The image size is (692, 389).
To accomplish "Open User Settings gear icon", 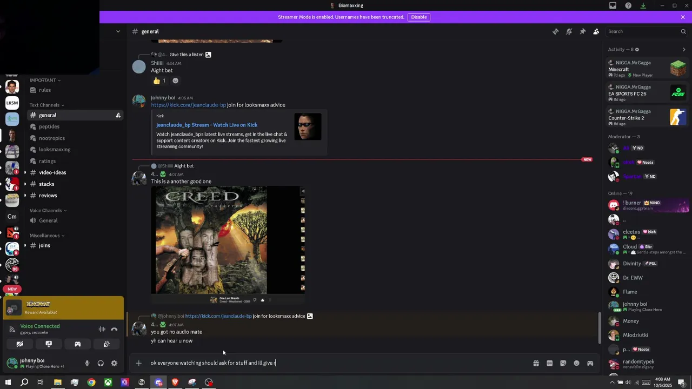I will click(x=114, y=363).
